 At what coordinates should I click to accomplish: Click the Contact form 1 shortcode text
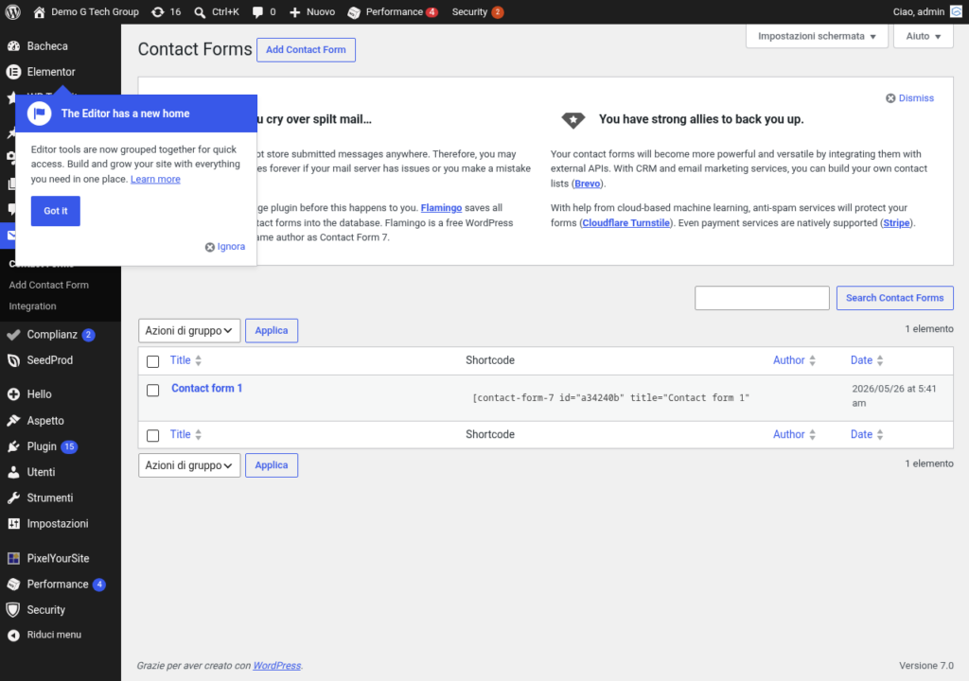[610, 398]
